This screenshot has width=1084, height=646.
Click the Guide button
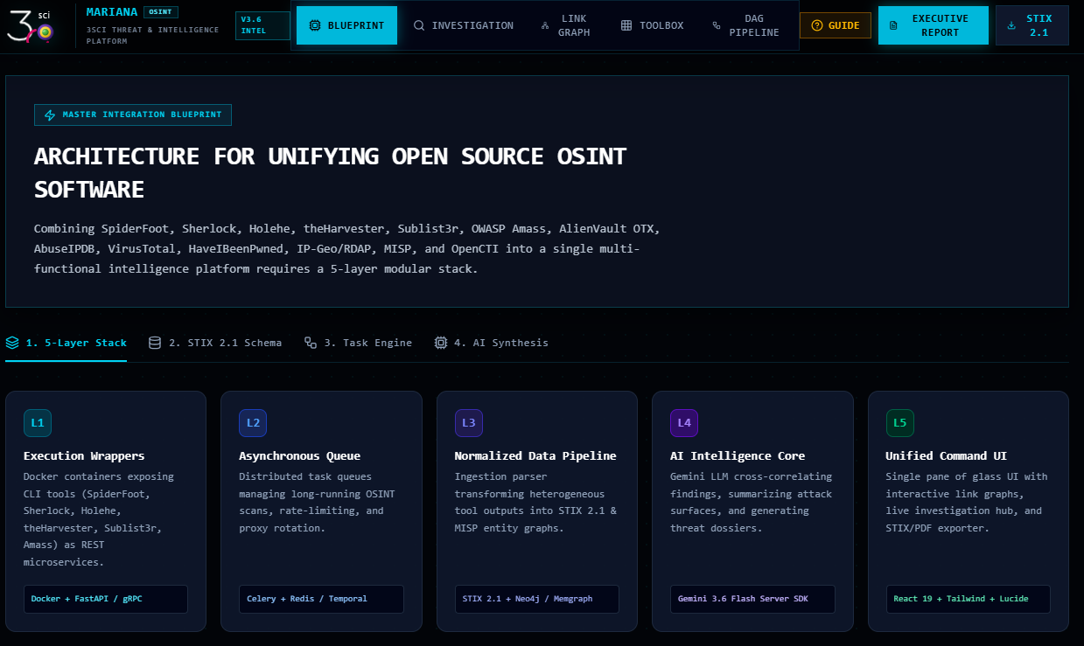[836, 25]
